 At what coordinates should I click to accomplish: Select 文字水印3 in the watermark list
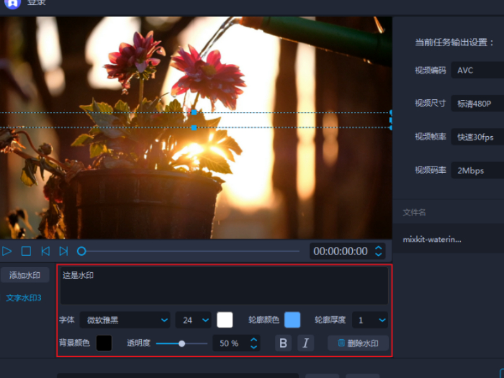point(24,298)
